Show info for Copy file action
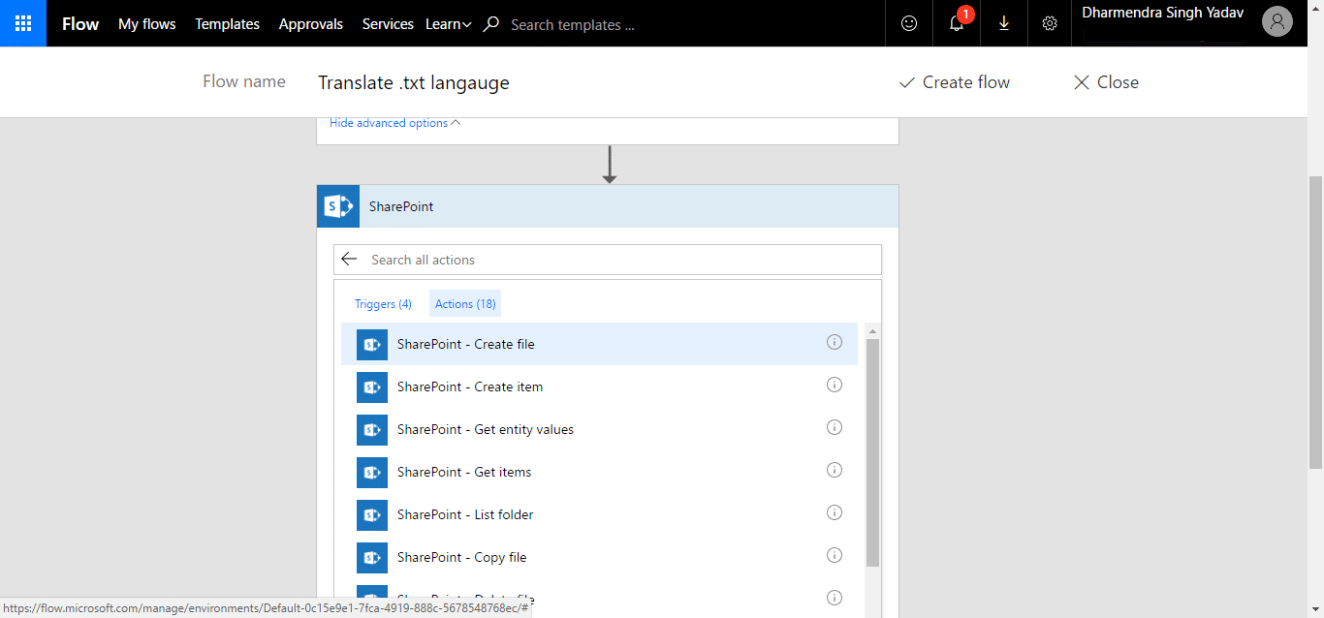The image size is (1324, 618). point(835,555)
